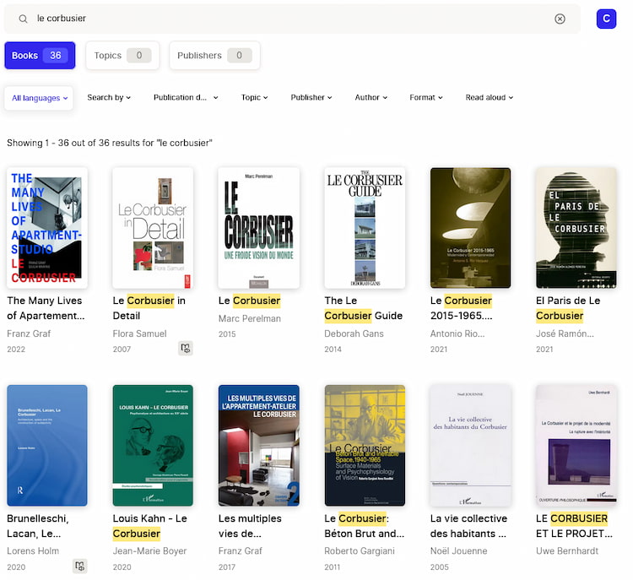Screen dimensions: 633x580
Task: Open The Le Corbusier Guide cover
Action: click(x=365, y=228)
